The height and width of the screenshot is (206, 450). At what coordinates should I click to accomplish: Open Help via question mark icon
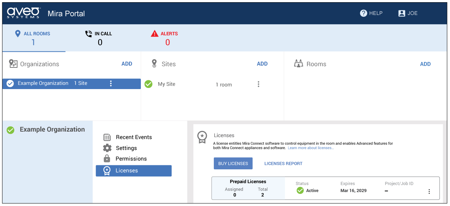[363, 13]
